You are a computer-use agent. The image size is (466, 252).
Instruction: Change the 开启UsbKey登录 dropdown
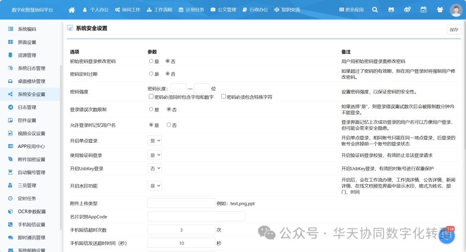click(154, 168)
